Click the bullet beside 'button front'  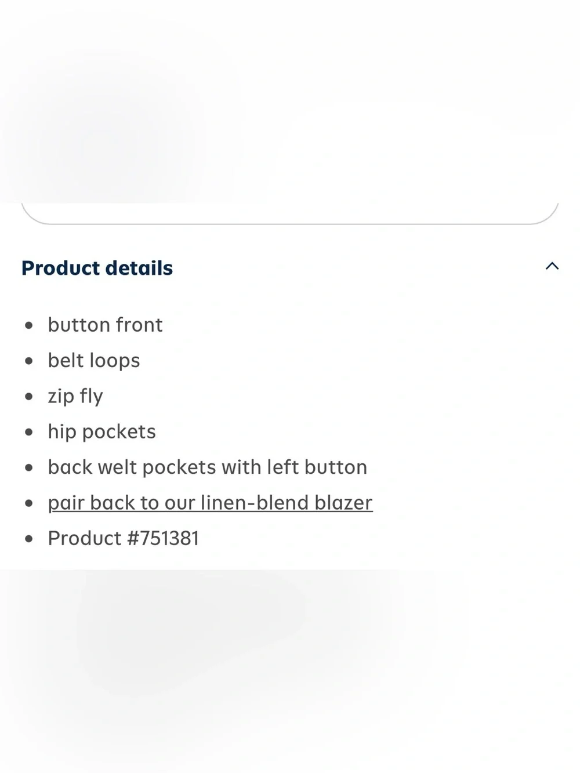pyautogui.click(x=29, y=325)
